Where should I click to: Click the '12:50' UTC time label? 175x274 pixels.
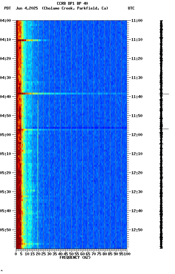(137, 230)
